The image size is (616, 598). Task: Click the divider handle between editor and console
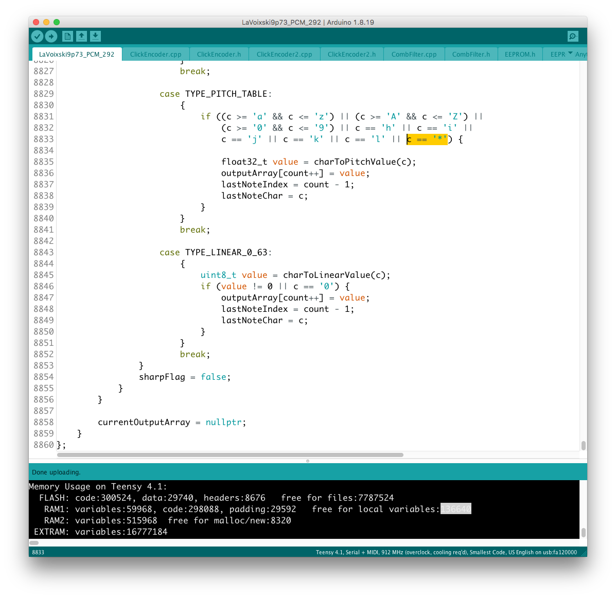click(x=308, y=461)
